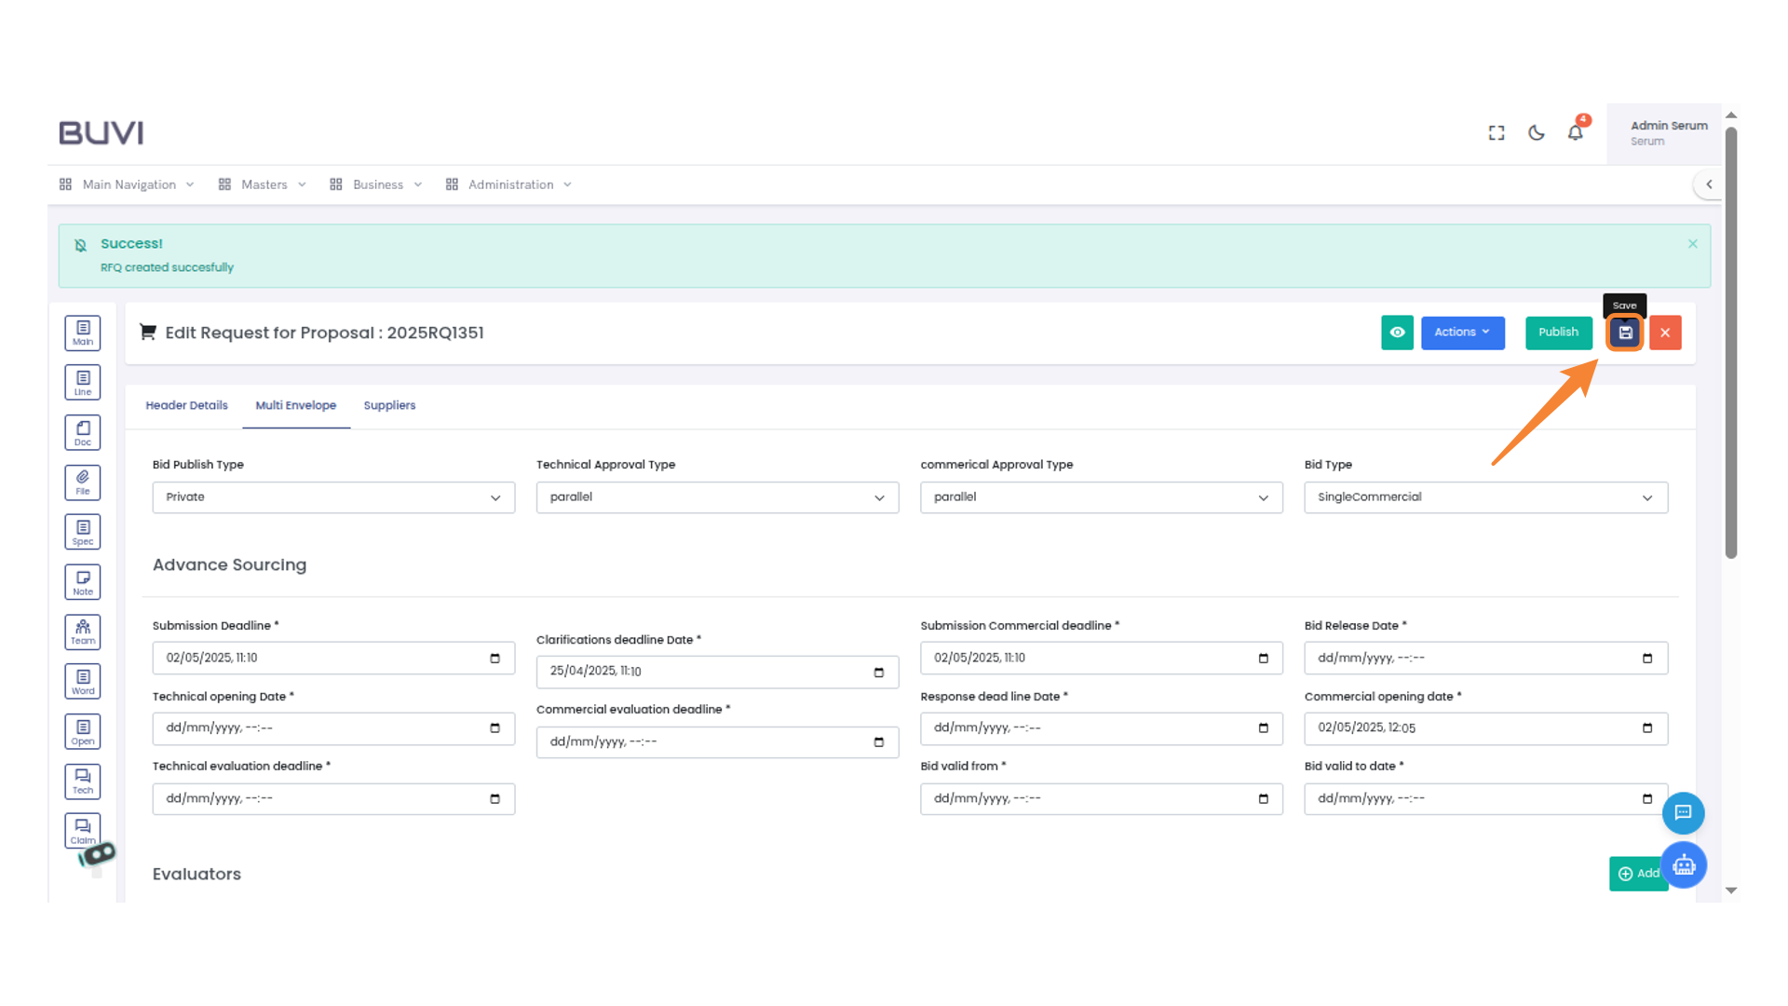Open the Doc sidebar section
This screenshot has width=1788, height=1006.
[83, 432]
